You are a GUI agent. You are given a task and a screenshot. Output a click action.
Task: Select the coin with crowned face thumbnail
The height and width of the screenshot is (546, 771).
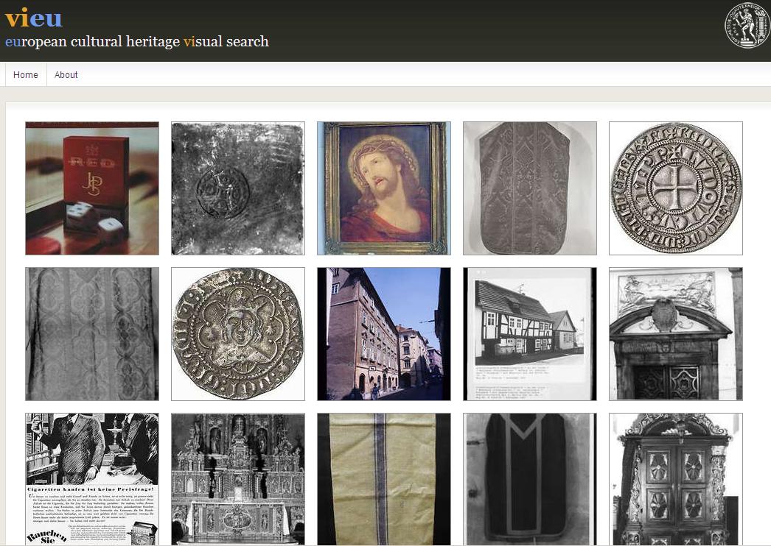pos(238,334)
